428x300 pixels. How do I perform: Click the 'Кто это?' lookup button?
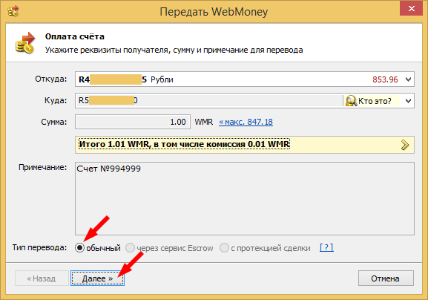point(372,101)
